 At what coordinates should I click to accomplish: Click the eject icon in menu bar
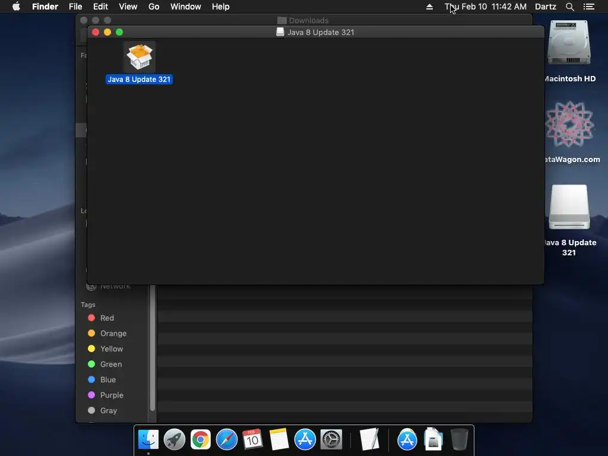[x=430, y=7]
